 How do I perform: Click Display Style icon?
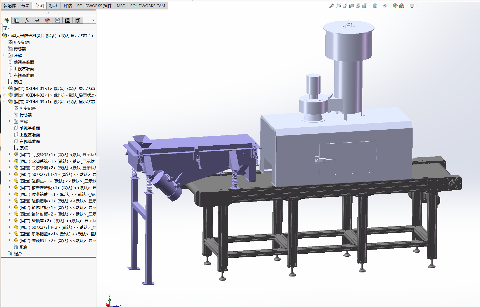pyautogui.click(x=375, y=6)
